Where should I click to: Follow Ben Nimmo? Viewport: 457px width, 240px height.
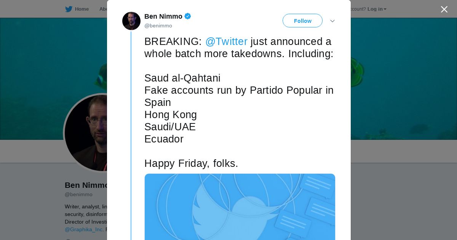(x=302, y=21)
